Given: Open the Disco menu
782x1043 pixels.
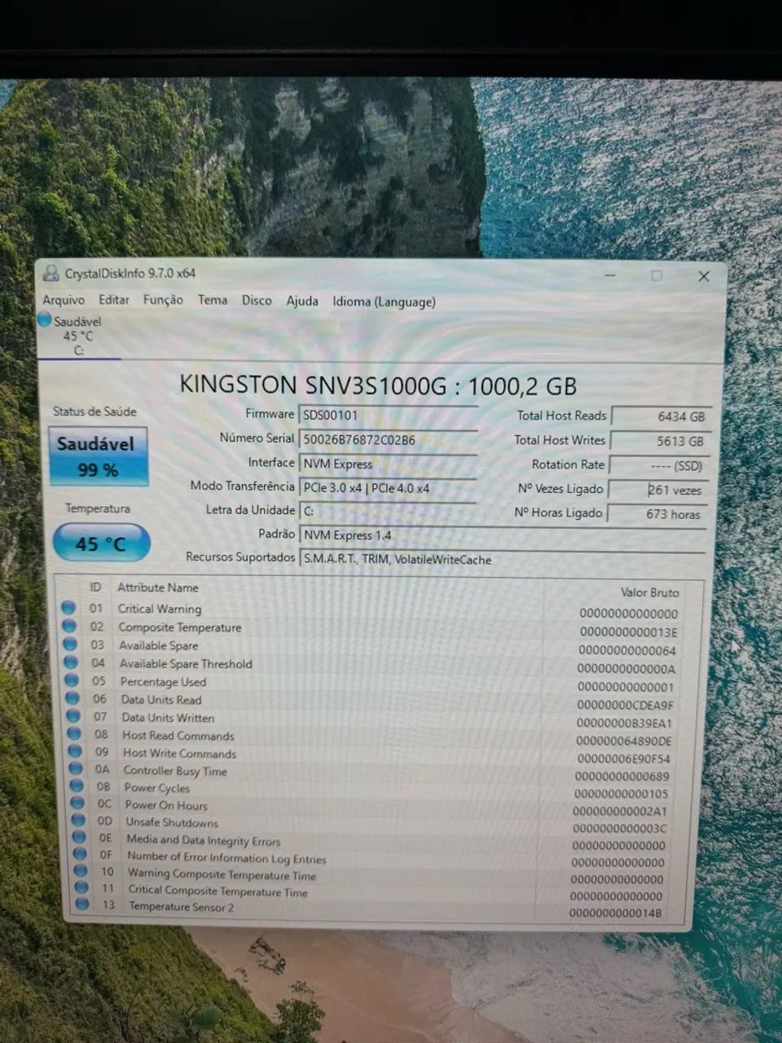Looking at the screenshot, I should [257, 300].
